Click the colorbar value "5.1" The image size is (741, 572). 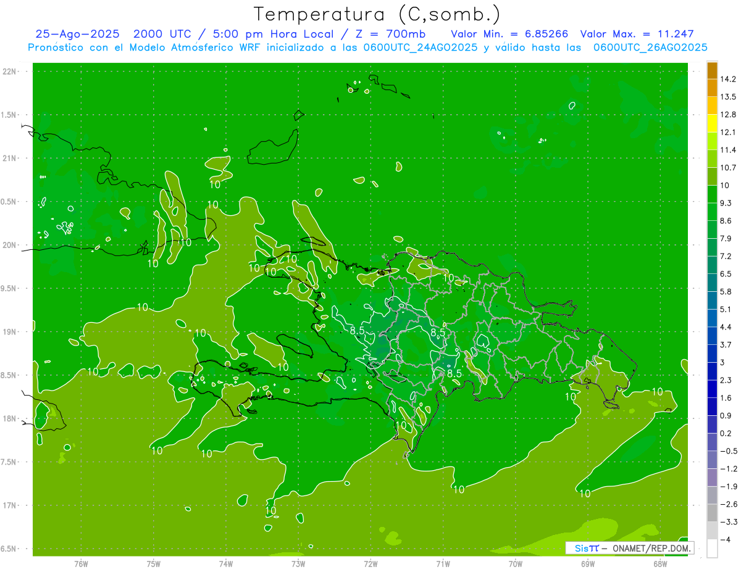(x=726, y=309)
